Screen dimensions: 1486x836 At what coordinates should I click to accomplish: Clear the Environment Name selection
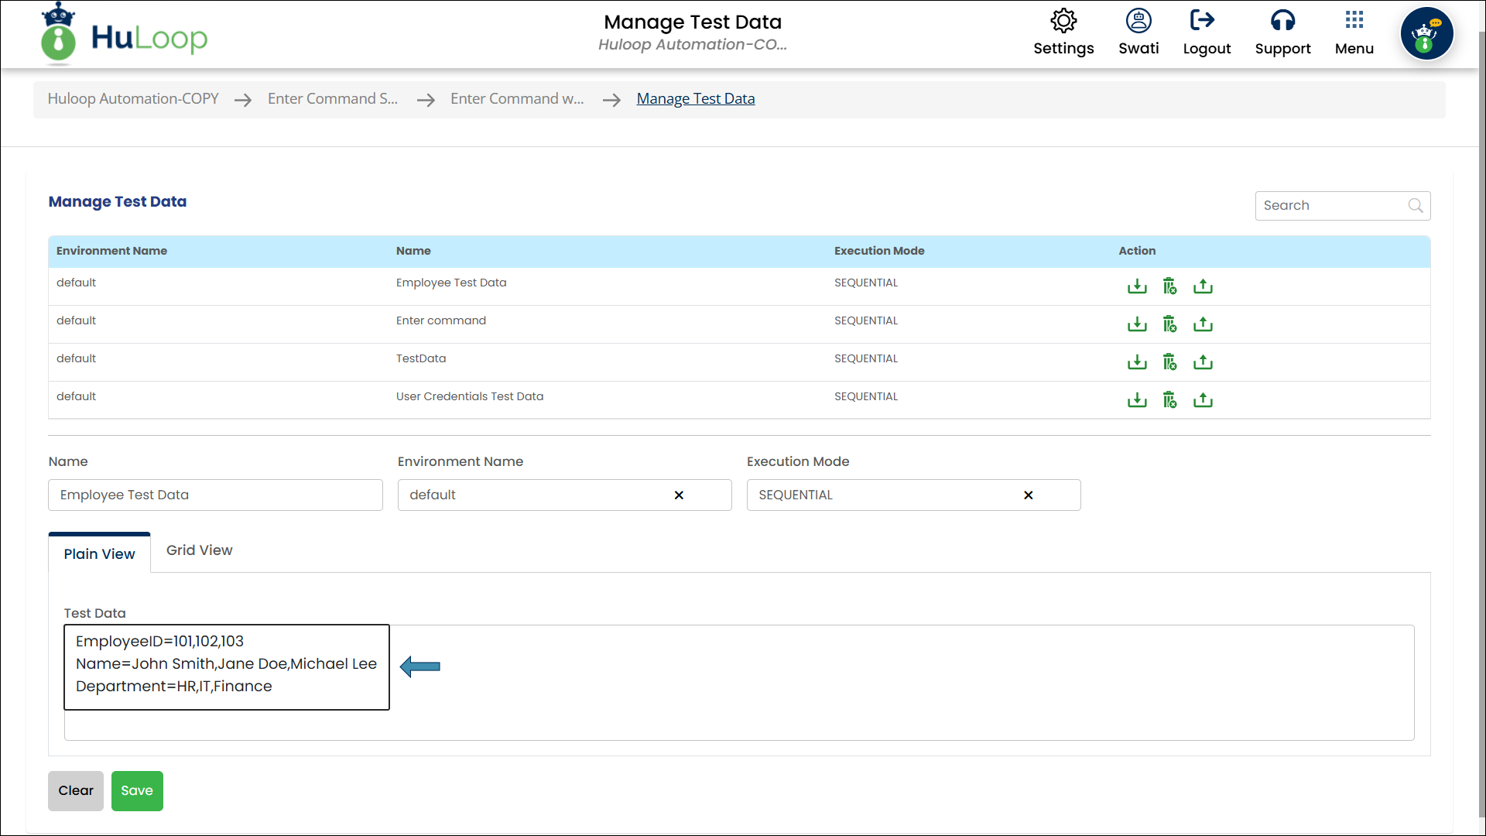pyautogui.click(x=679, y=495)
